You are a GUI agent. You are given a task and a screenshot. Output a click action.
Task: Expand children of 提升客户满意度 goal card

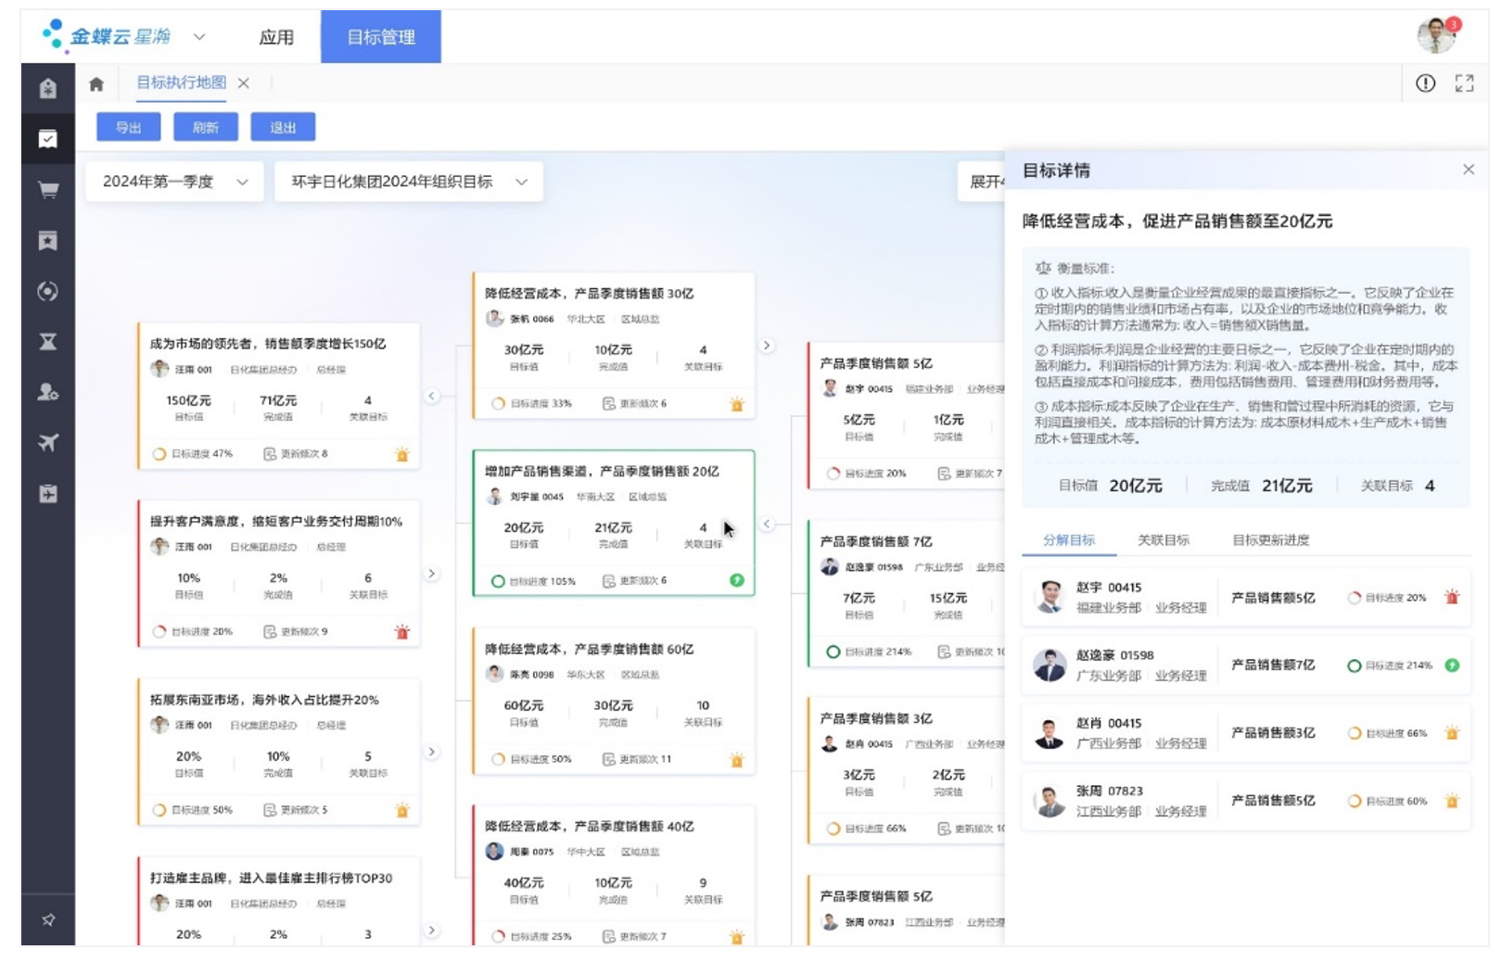coord(431,574)
